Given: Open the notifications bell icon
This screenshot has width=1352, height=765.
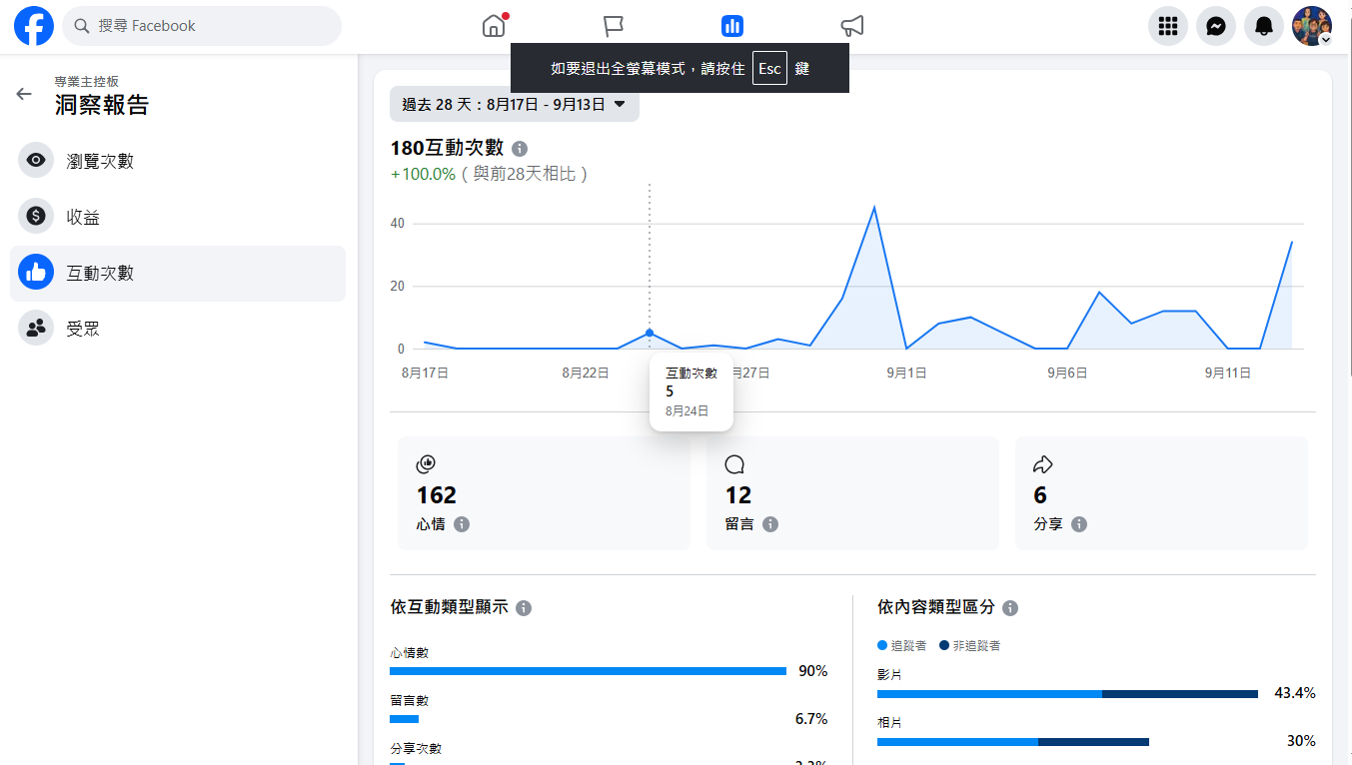Looking at the screenshot, I should [1264, 26].
